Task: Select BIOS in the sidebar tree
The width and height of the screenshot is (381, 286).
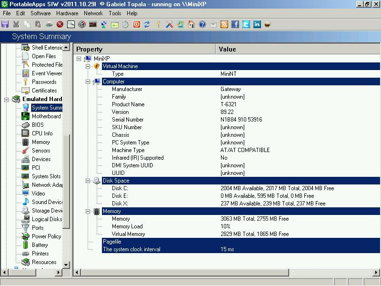Action: [x=38, y=125]
